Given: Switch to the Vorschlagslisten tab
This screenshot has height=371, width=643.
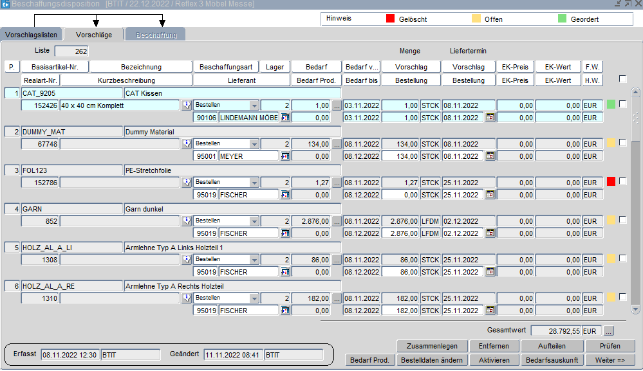Looking at the screenshot, I should 32,35.
